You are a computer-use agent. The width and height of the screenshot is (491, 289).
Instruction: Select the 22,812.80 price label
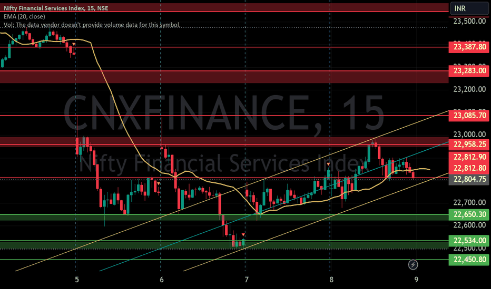click(469, 168)
